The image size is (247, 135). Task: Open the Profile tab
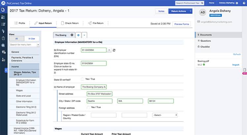tap(20, 23)
